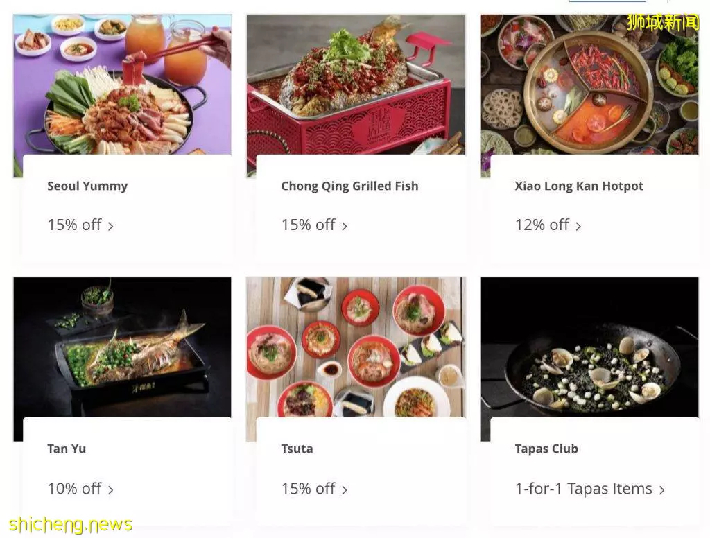This screenshot has width=710, height=538.
Task: Click the chevron after 1-for-1 Tapas Items
Action: pyautogui.click(x=662, y=489)
